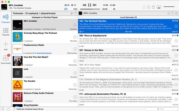Select the Lore podcast
179x111 pixels.
(x=45, y=73)
